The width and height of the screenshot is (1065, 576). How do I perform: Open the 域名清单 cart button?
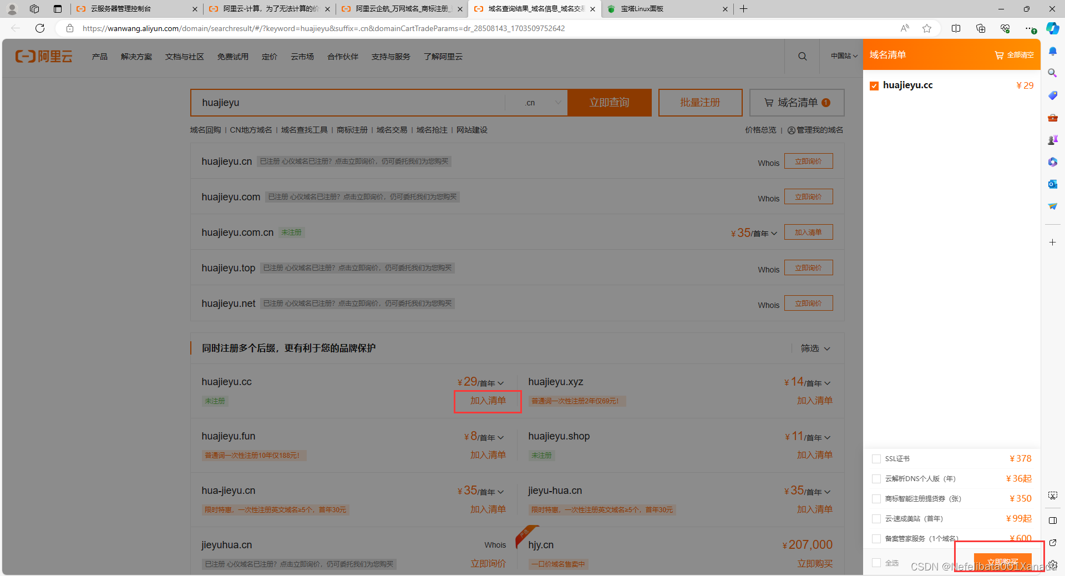click(797, 103)
